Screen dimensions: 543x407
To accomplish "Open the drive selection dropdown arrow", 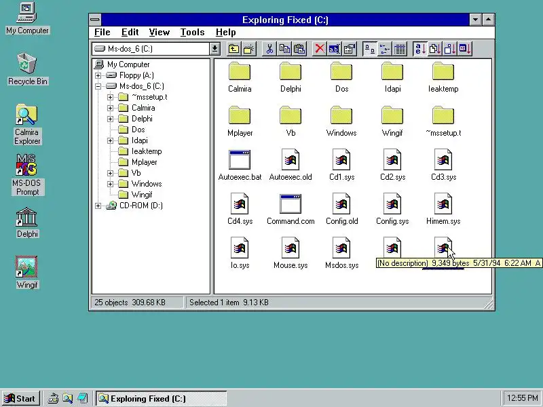I will [x=214, y=49].
